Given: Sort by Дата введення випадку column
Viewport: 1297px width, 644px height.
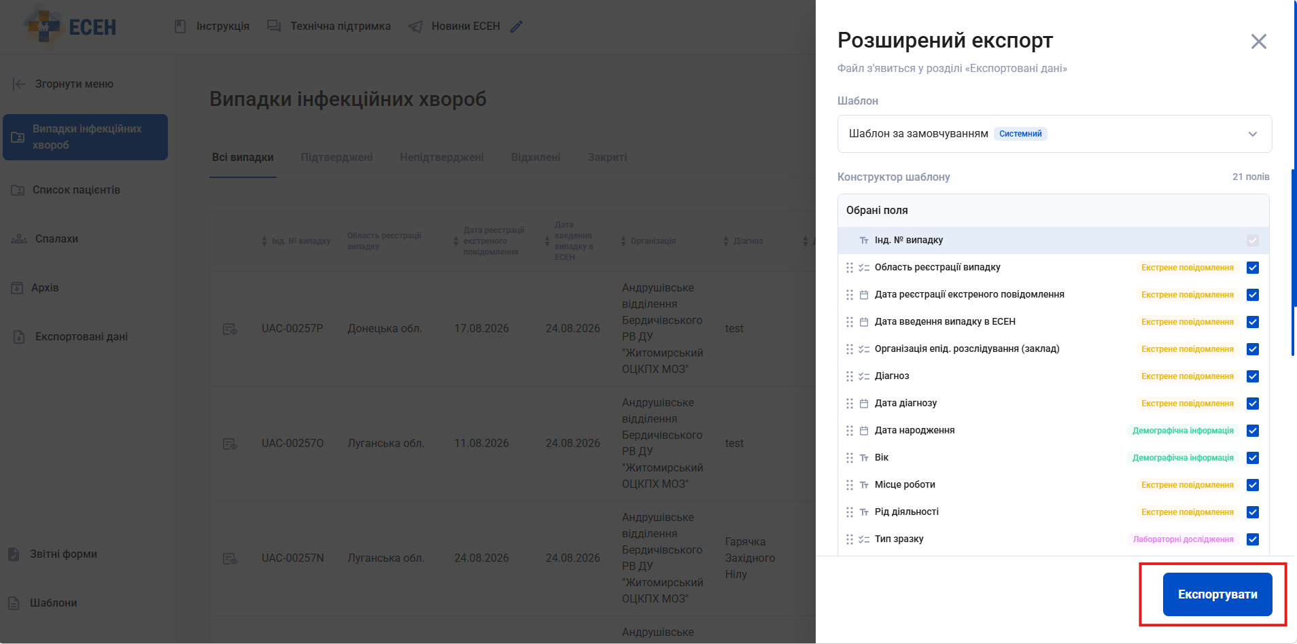Looking at the screenshot, I should (x=547, y=241).
